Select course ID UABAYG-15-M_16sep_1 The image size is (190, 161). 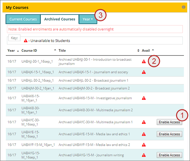[x=30, y=155]
